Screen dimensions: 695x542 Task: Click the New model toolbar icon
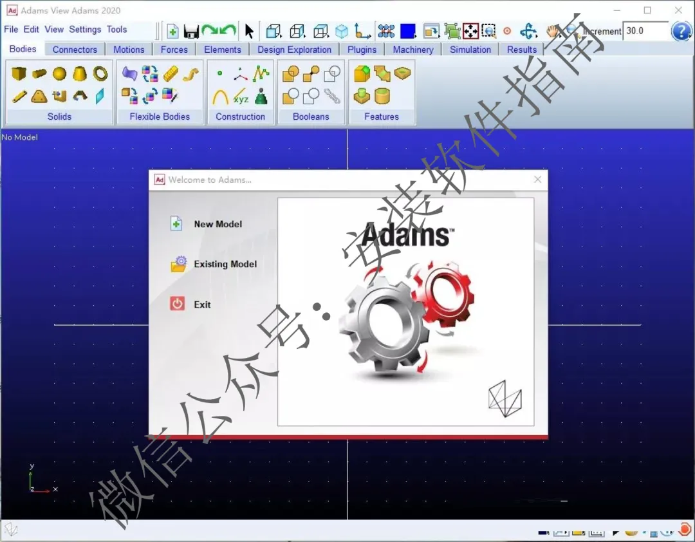pyautogui.click(x=172, y=31)
